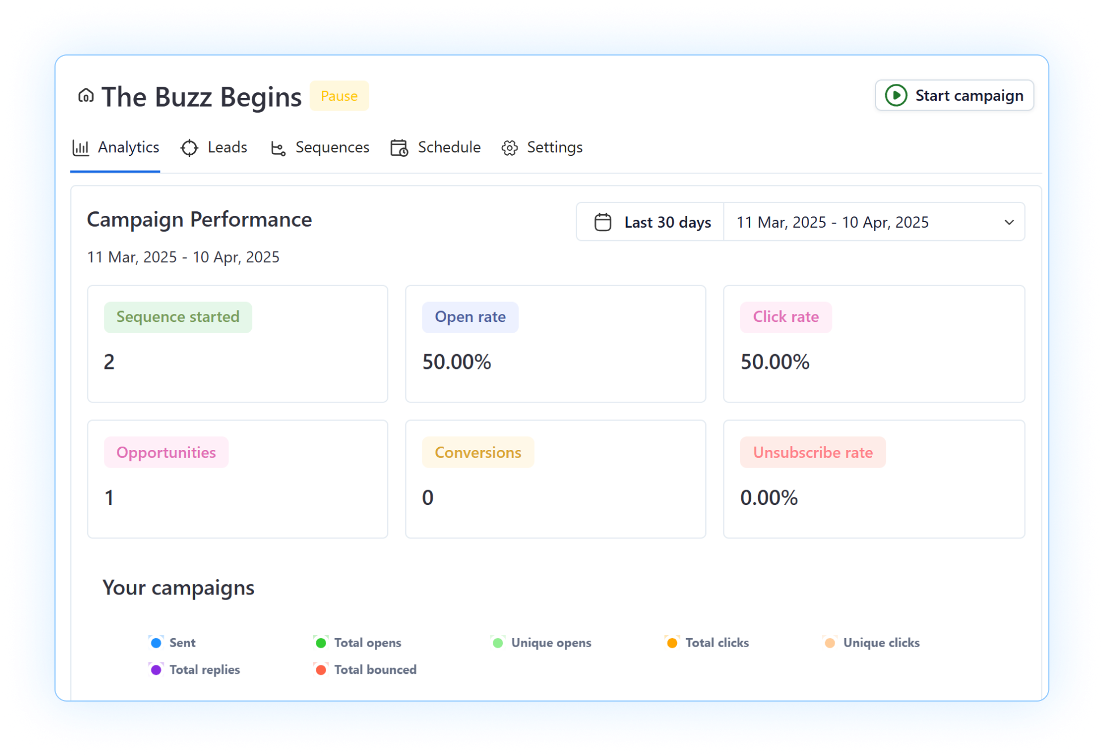Click the Settings gear icon
Screen dimensions: 1104x756
(x=509, y=148)
